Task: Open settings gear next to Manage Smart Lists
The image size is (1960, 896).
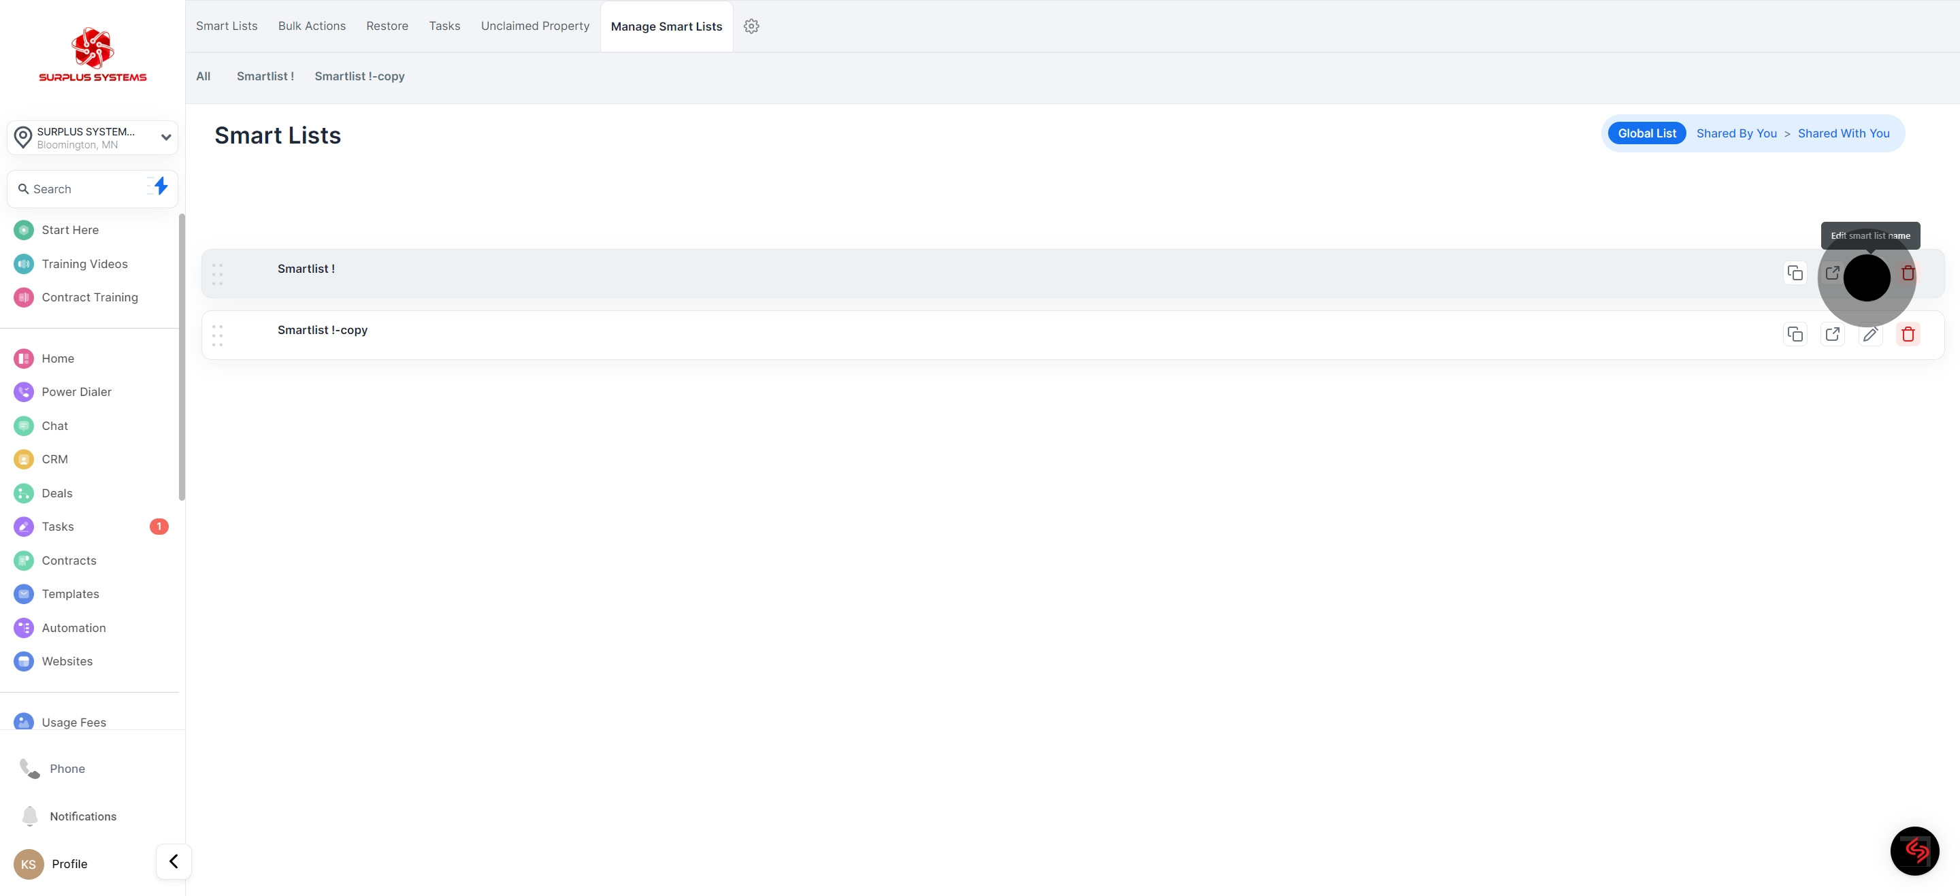Action: 751,26
